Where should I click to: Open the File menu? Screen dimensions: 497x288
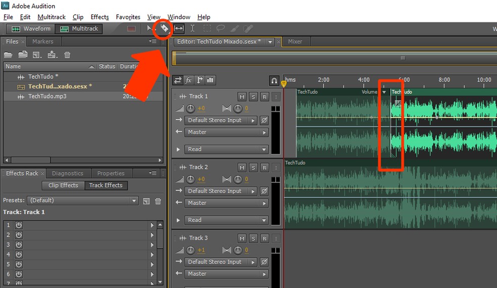click(8, 17)
